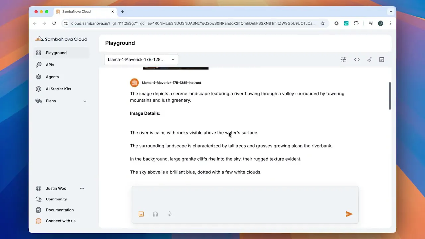
Task: Click the Plans sidebar item
Action: 61,101
